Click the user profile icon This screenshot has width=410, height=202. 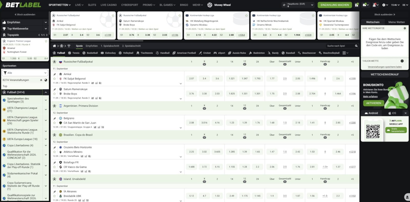(375, 5)
